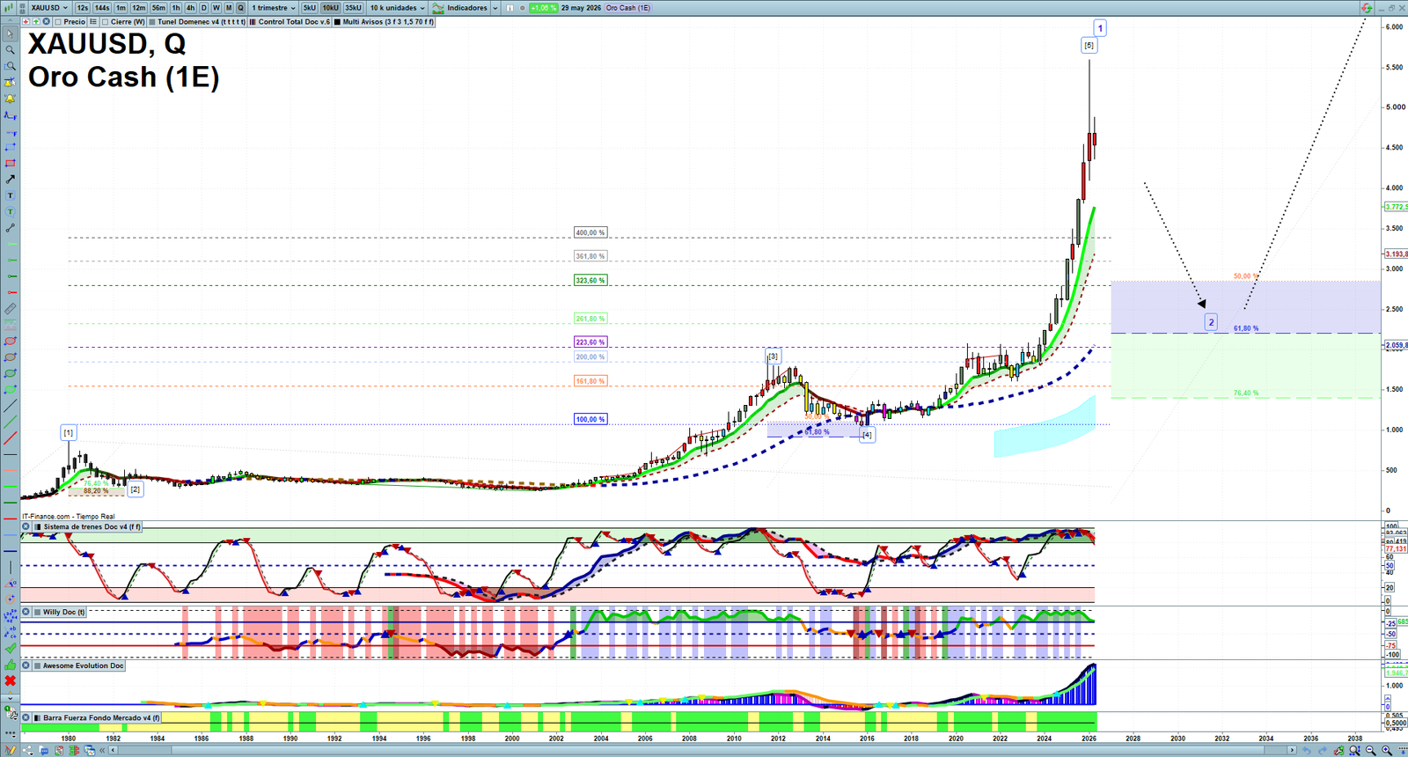This screenshot has height=757, width=1408.
Task: Click the blue X circle icon beside Precio
Action: pos(46,21)
